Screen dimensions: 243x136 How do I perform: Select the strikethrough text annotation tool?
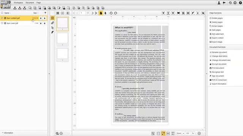[173, 13]
